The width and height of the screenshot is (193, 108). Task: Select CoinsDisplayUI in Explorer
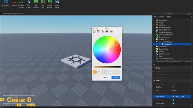[167, 42]
